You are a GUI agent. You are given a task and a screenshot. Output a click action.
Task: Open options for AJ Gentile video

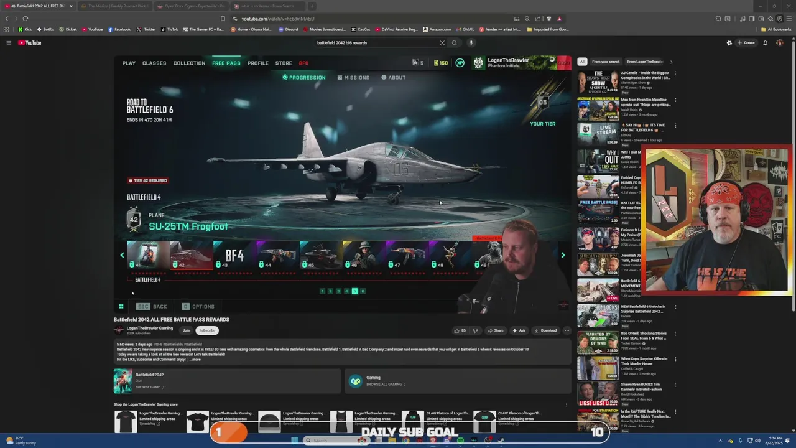(675, 73)
